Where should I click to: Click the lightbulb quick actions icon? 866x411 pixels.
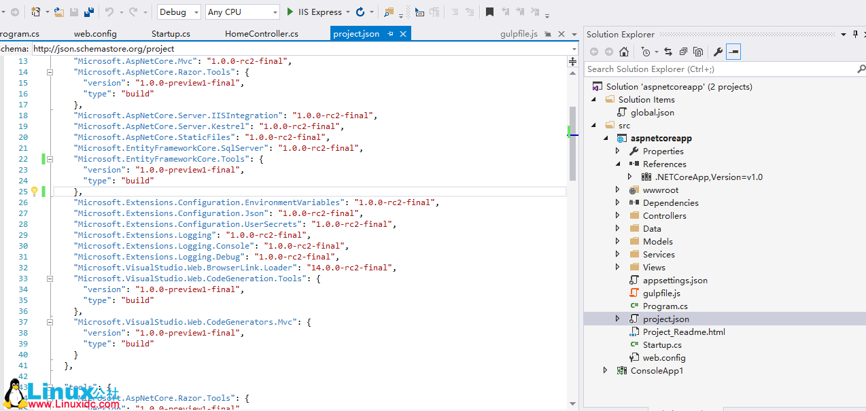pyautogui.click(x=35, y=192)
